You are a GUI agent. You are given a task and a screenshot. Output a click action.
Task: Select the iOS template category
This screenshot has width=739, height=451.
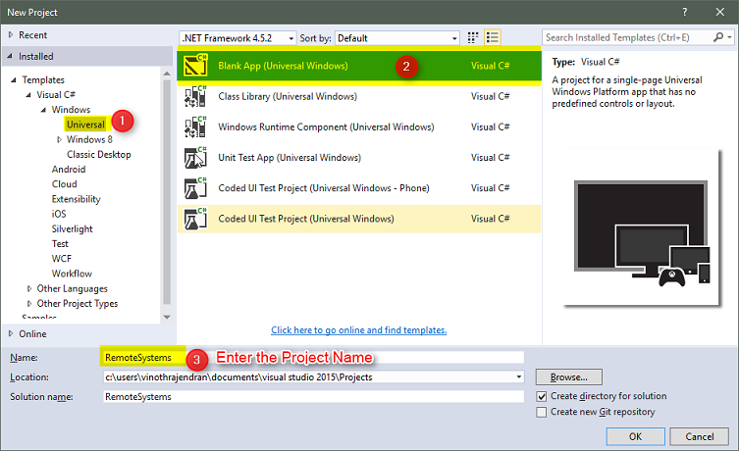pyautogui.click(x=59, y=214)
